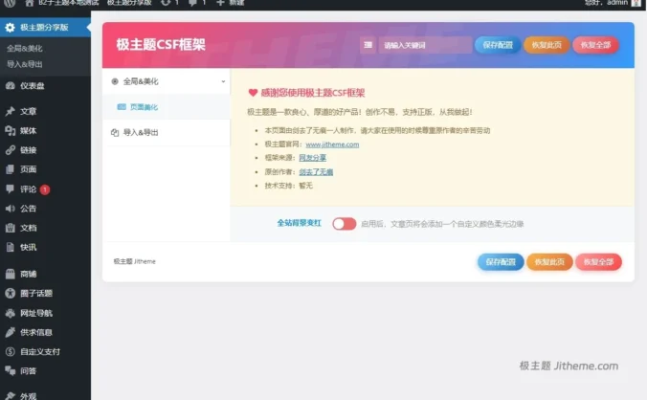Click the 新建 item in the admin bar

tap(231, 3)
